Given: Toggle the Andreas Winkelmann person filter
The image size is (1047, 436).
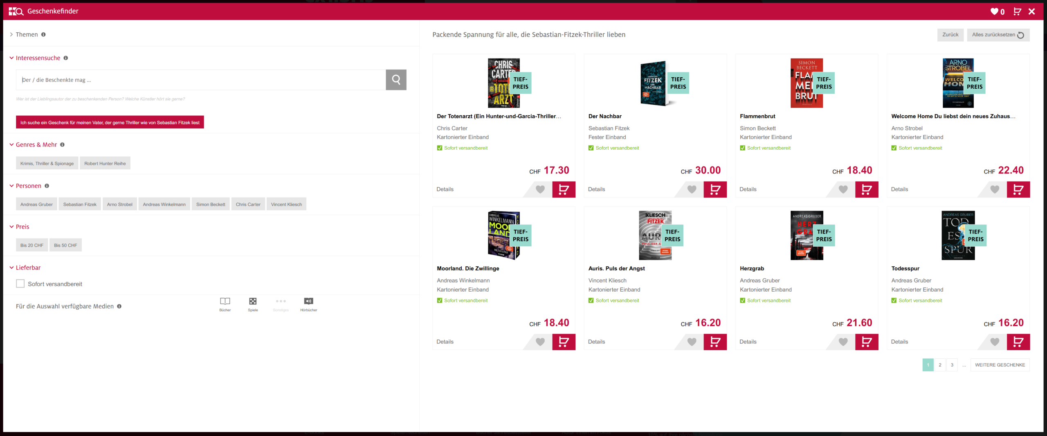Looking at the screenshot, I should tap(164, 204).
